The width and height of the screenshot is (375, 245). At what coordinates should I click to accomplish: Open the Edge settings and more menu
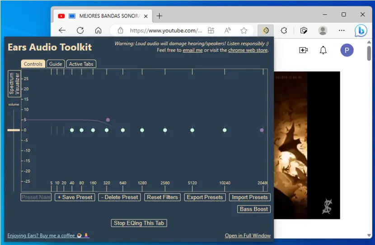click(342, 31)
